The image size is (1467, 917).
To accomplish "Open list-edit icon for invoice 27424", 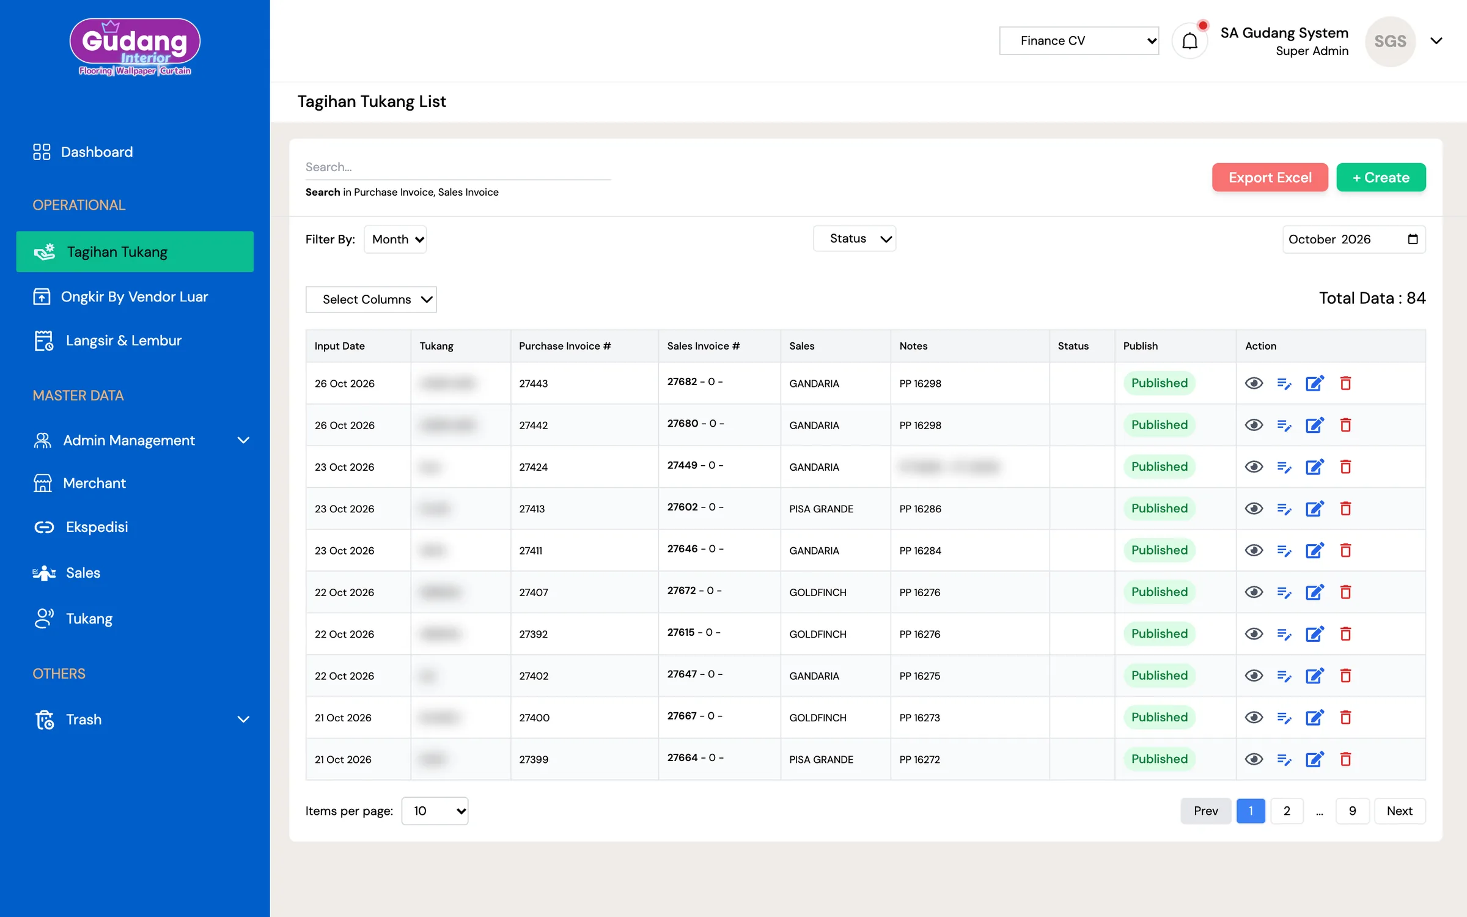I will click(x=1284, y=467).
